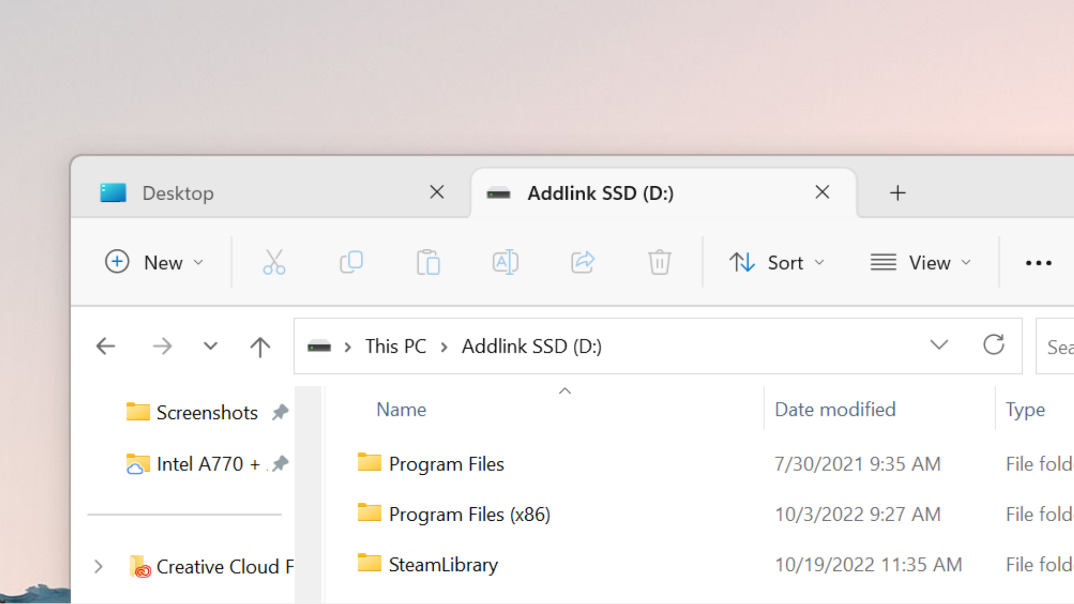Open the Share icon in the toolbar
The width and height of the screenshot is (1074, 604).
click(582, 262)
